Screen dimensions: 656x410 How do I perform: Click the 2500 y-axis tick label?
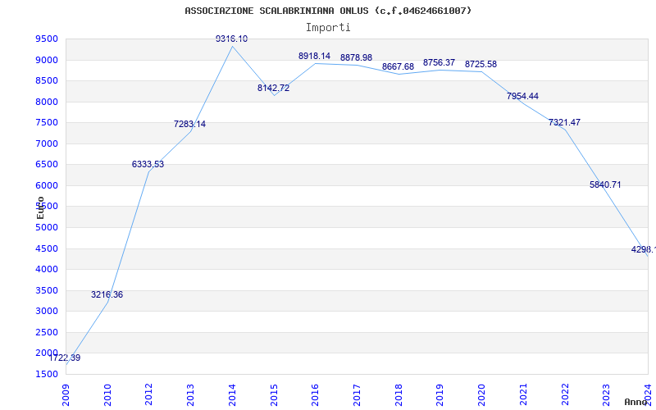tap(47, 332)
